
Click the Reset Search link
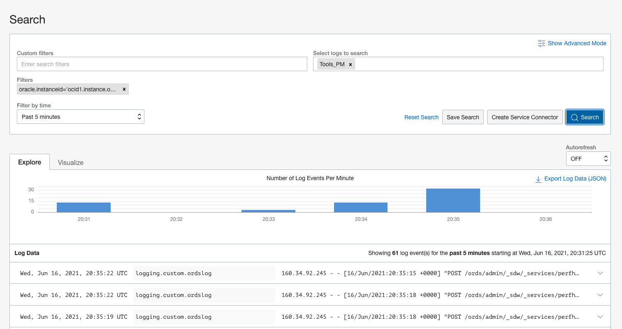pyautogui.click(x=421, y=117)
